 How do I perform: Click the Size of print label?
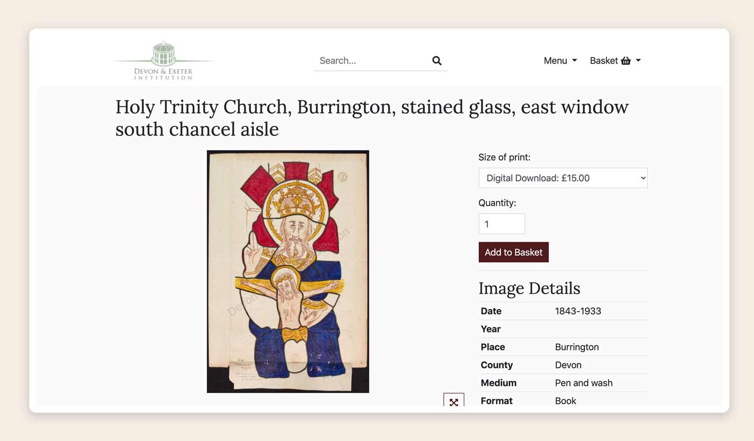(x=504, y=158)
